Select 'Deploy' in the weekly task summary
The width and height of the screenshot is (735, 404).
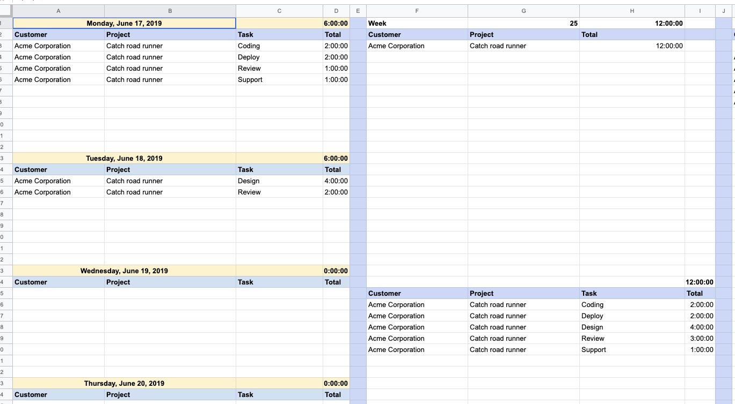click(632, 316)
